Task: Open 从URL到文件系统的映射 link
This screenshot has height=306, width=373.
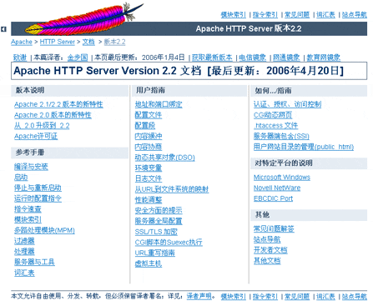Action: [x=172, y=189]
